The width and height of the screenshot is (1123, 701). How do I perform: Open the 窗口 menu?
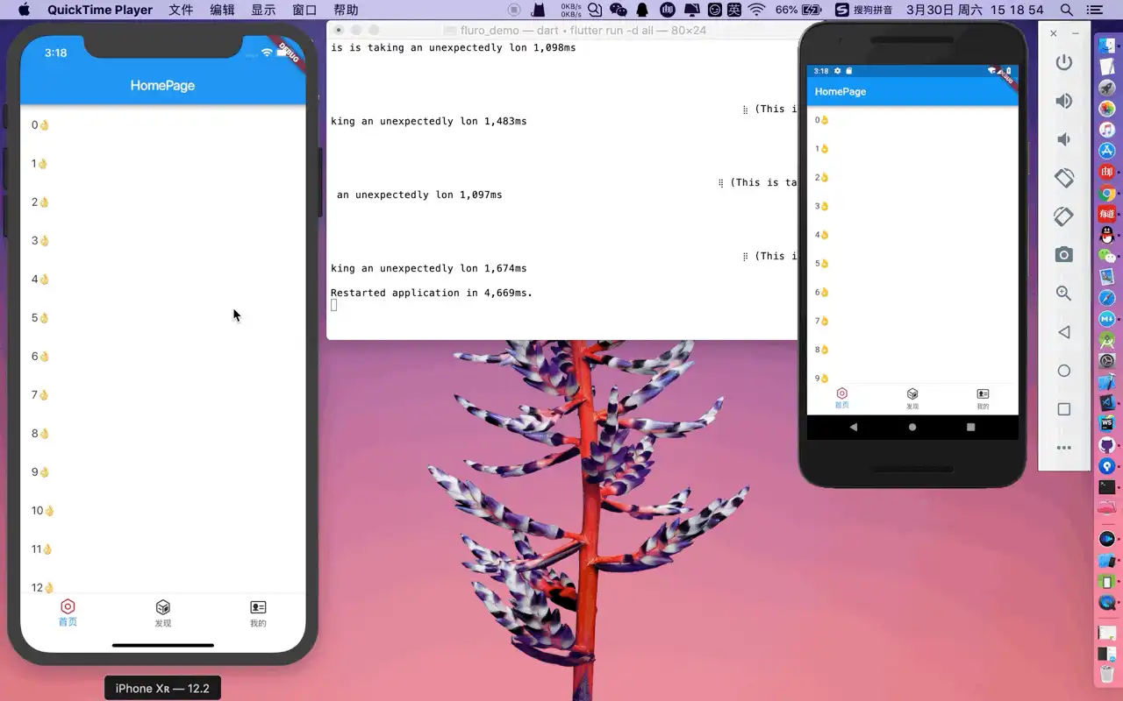[x=304, y=10]
